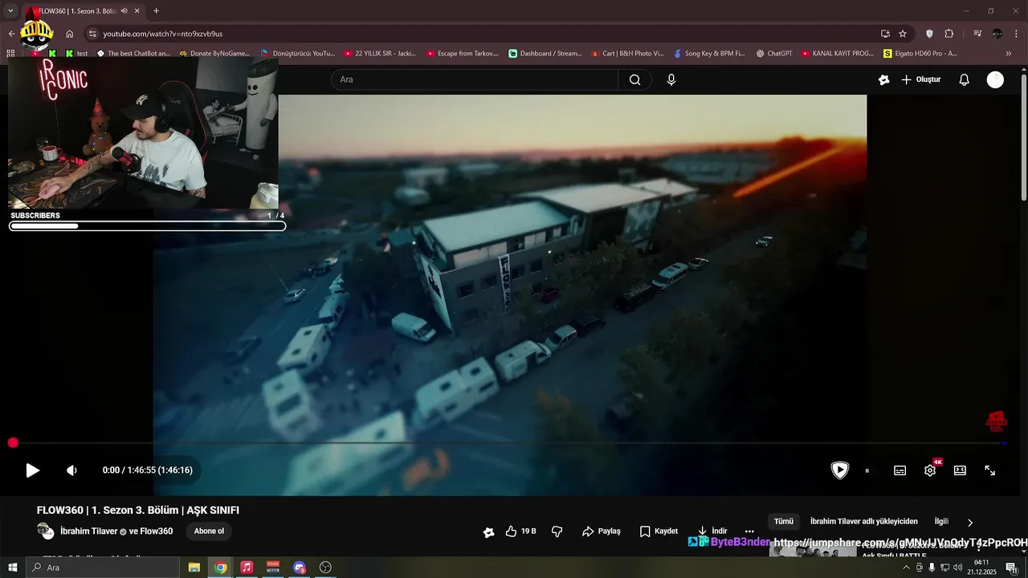Image resolution: width=1028 pixels, height=578 pixels.
Task: Open YouTube notifications bell
Action: pos(965,79)
